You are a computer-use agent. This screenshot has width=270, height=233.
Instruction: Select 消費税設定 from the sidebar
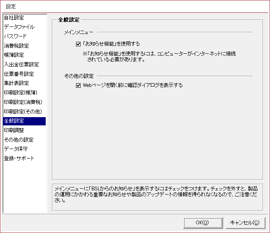click(17, 46)
